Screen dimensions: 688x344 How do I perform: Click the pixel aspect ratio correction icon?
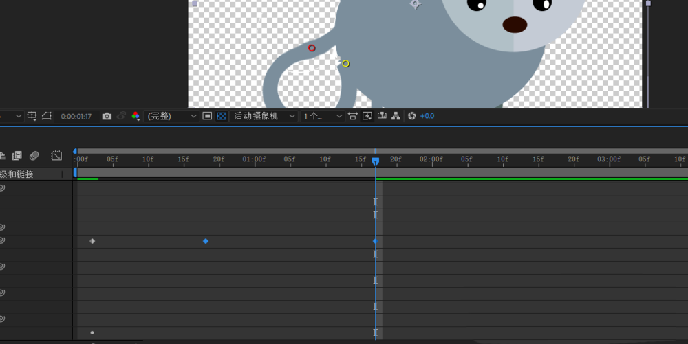pos(352,117)
